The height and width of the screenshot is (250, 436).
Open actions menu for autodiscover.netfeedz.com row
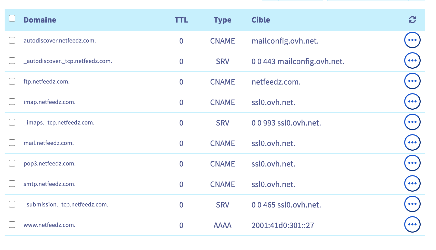[412, 40]
